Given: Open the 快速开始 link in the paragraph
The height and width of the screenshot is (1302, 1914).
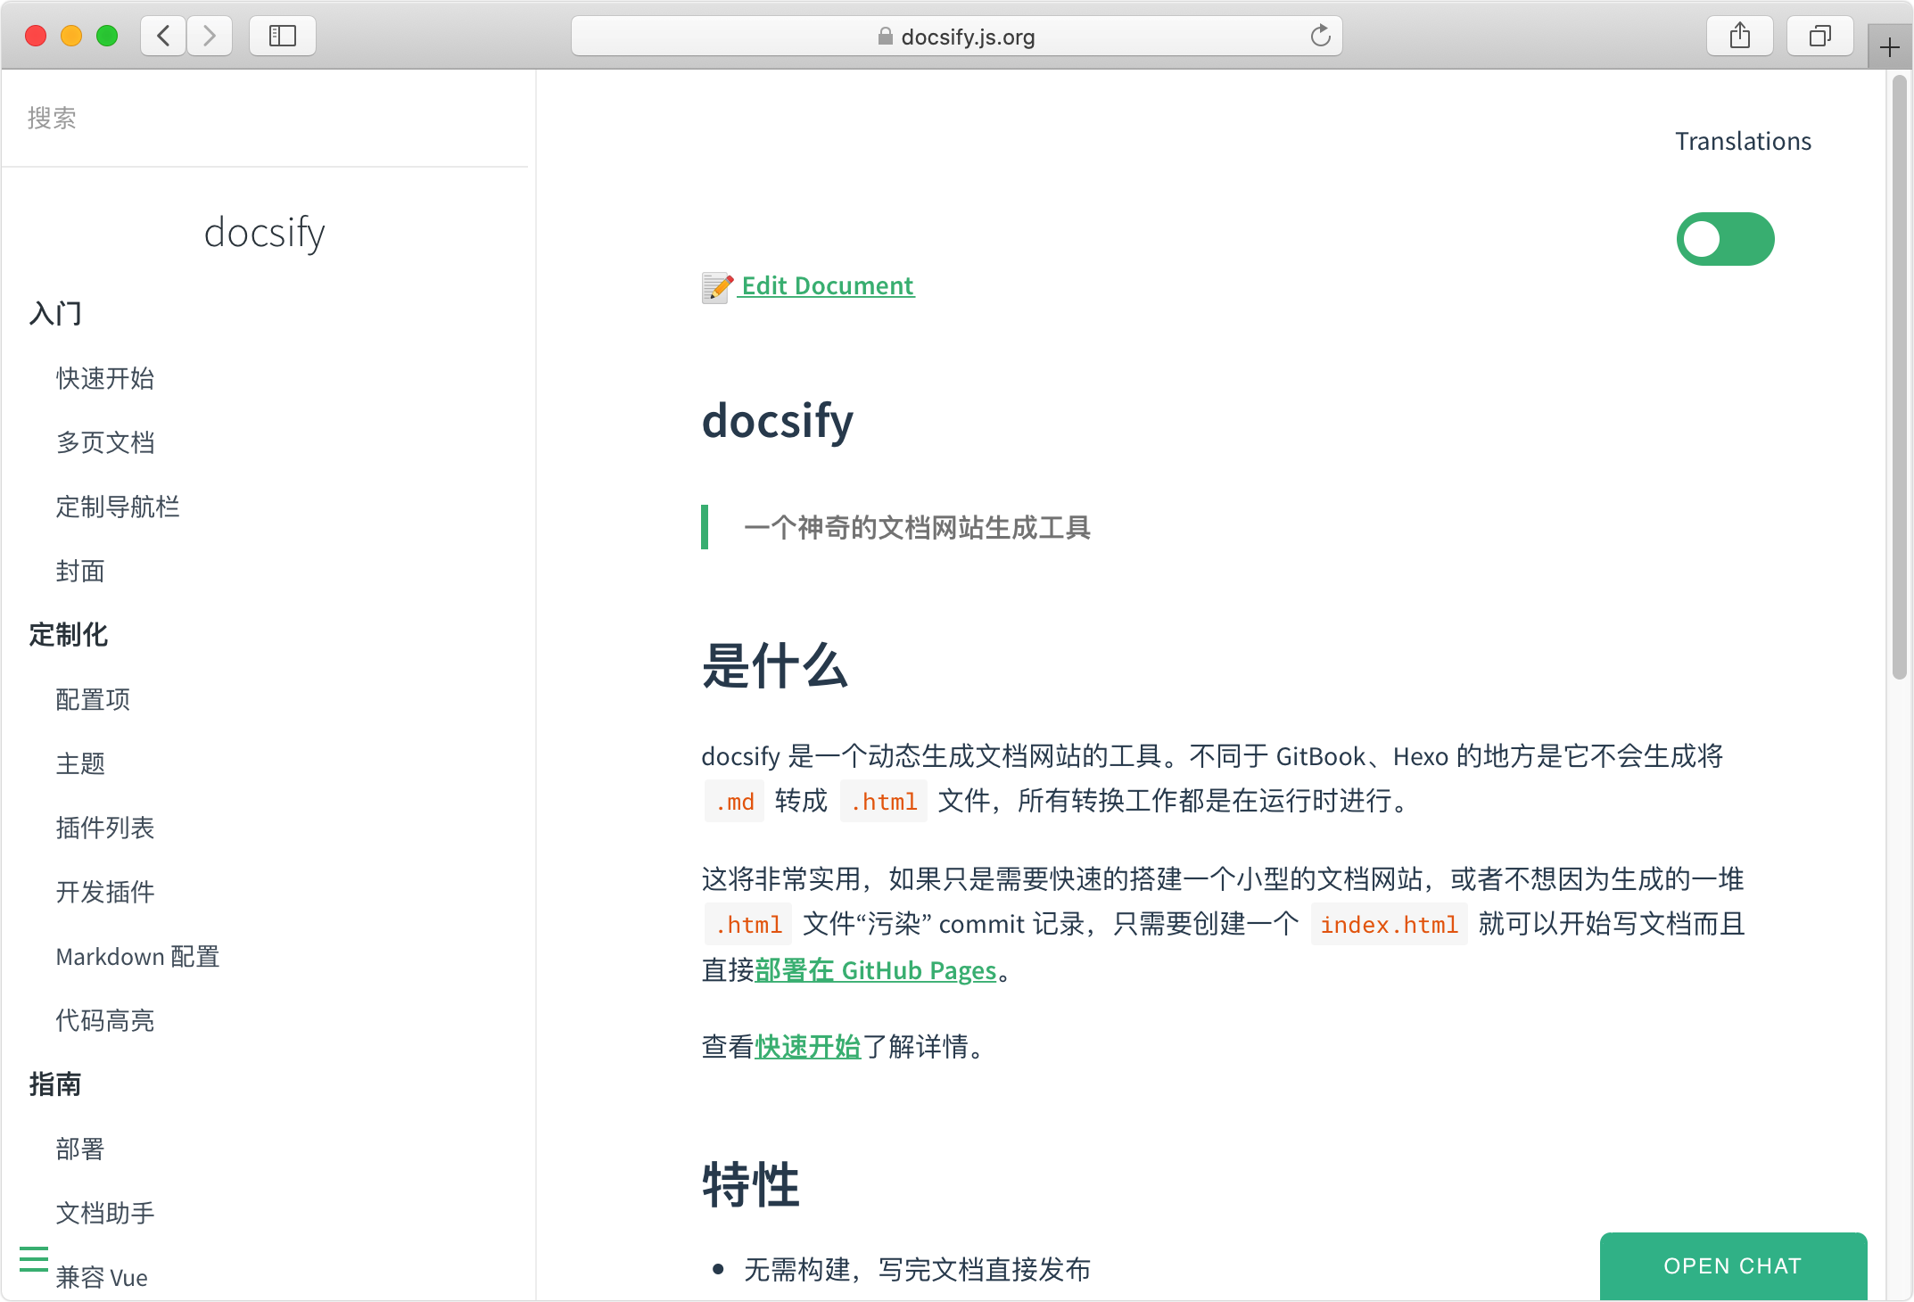Looking at the screenshot, I should click(x=808, y=1047).
